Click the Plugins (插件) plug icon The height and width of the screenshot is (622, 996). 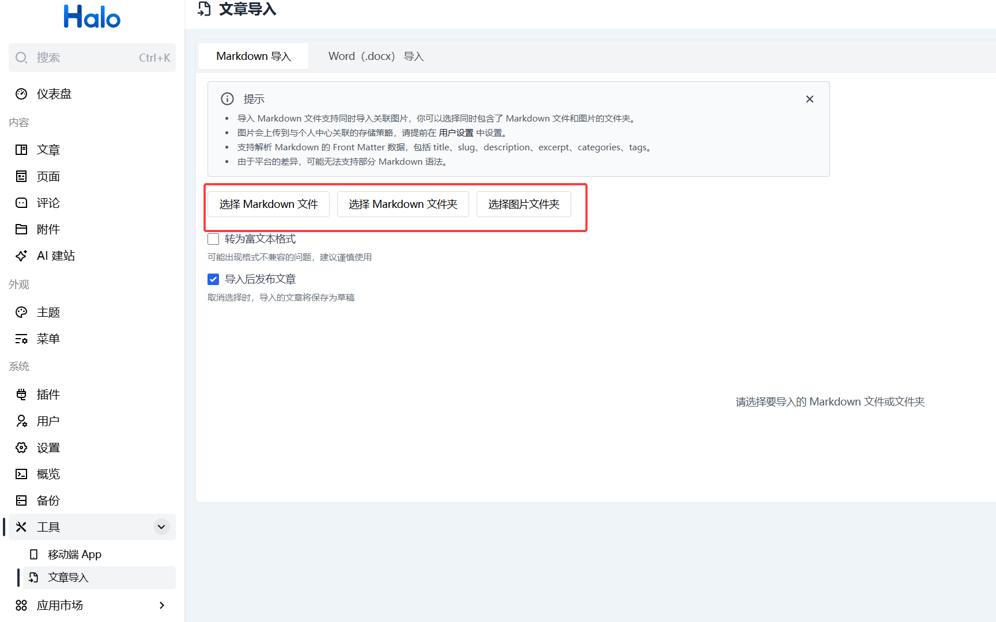pyautogui.click(x=21, y=395)
